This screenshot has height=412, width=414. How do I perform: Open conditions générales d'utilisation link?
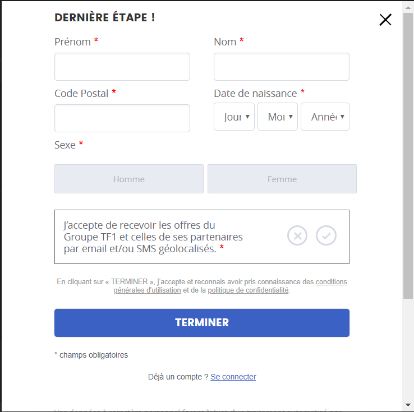click(230, 286)
